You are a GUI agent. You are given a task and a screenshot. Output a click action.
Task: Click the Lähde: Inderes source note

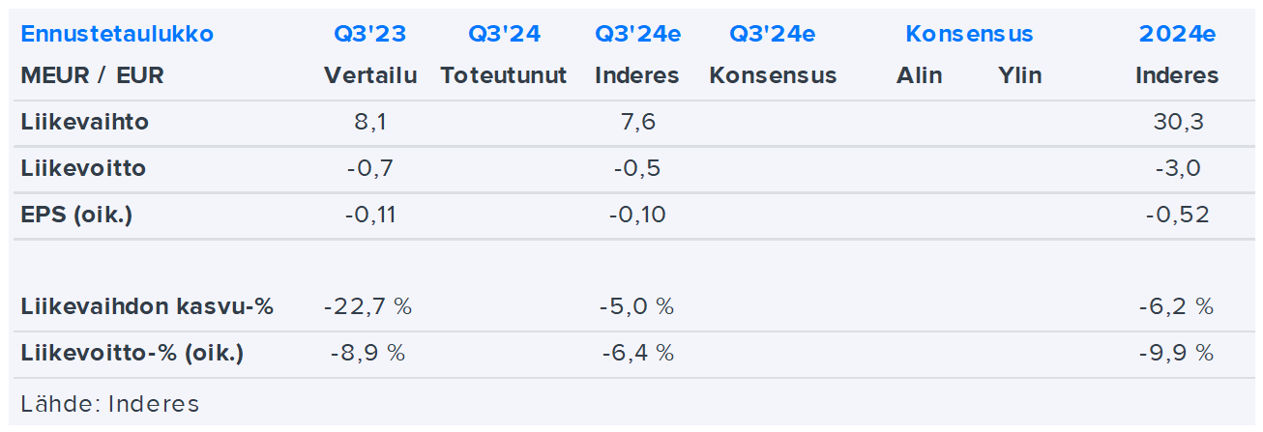click(110, 404)
